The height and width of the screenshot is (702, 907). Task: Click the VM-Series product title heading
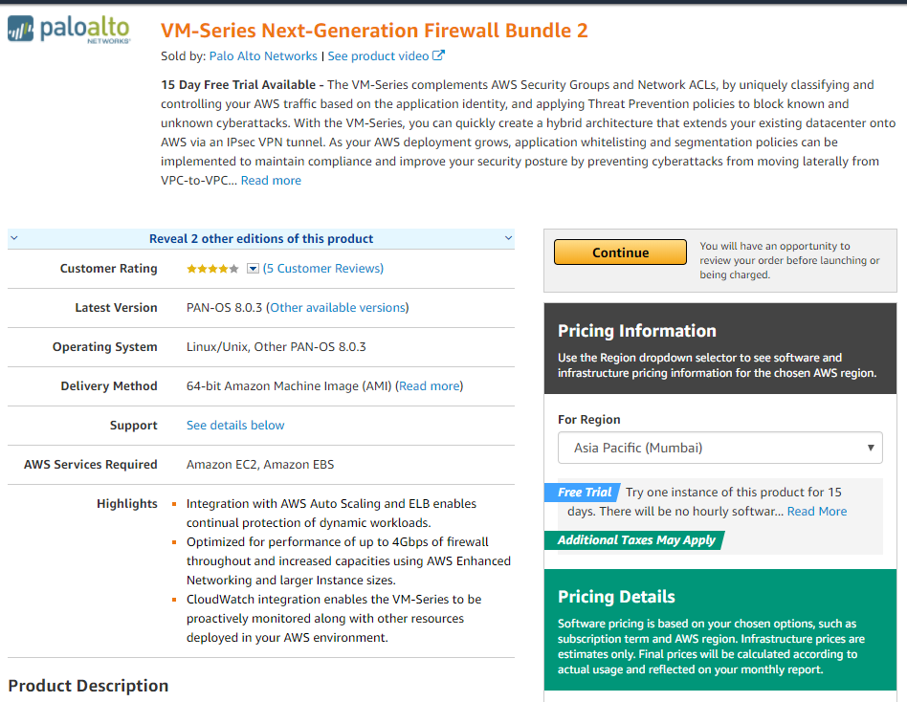pos(374,31)
